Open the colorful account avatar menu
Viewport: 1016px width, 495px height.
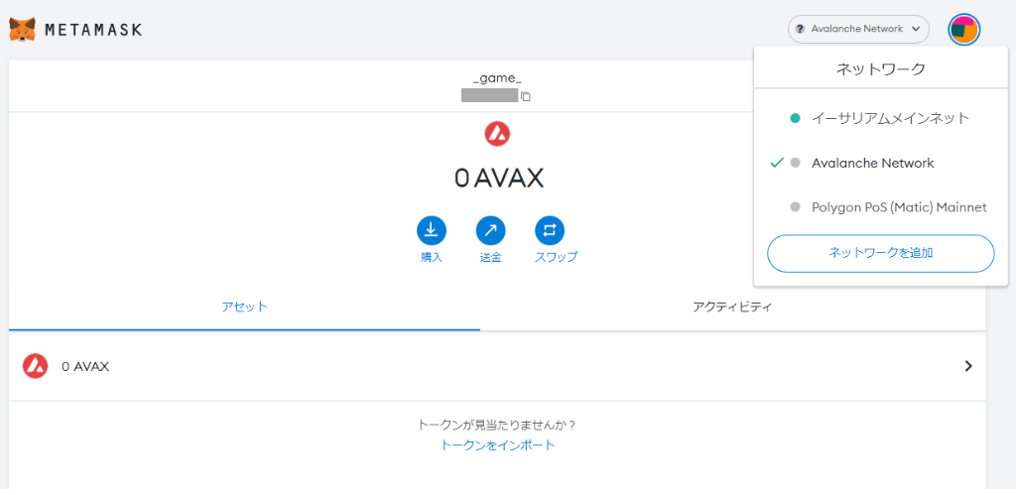click(x=963, y=29)
